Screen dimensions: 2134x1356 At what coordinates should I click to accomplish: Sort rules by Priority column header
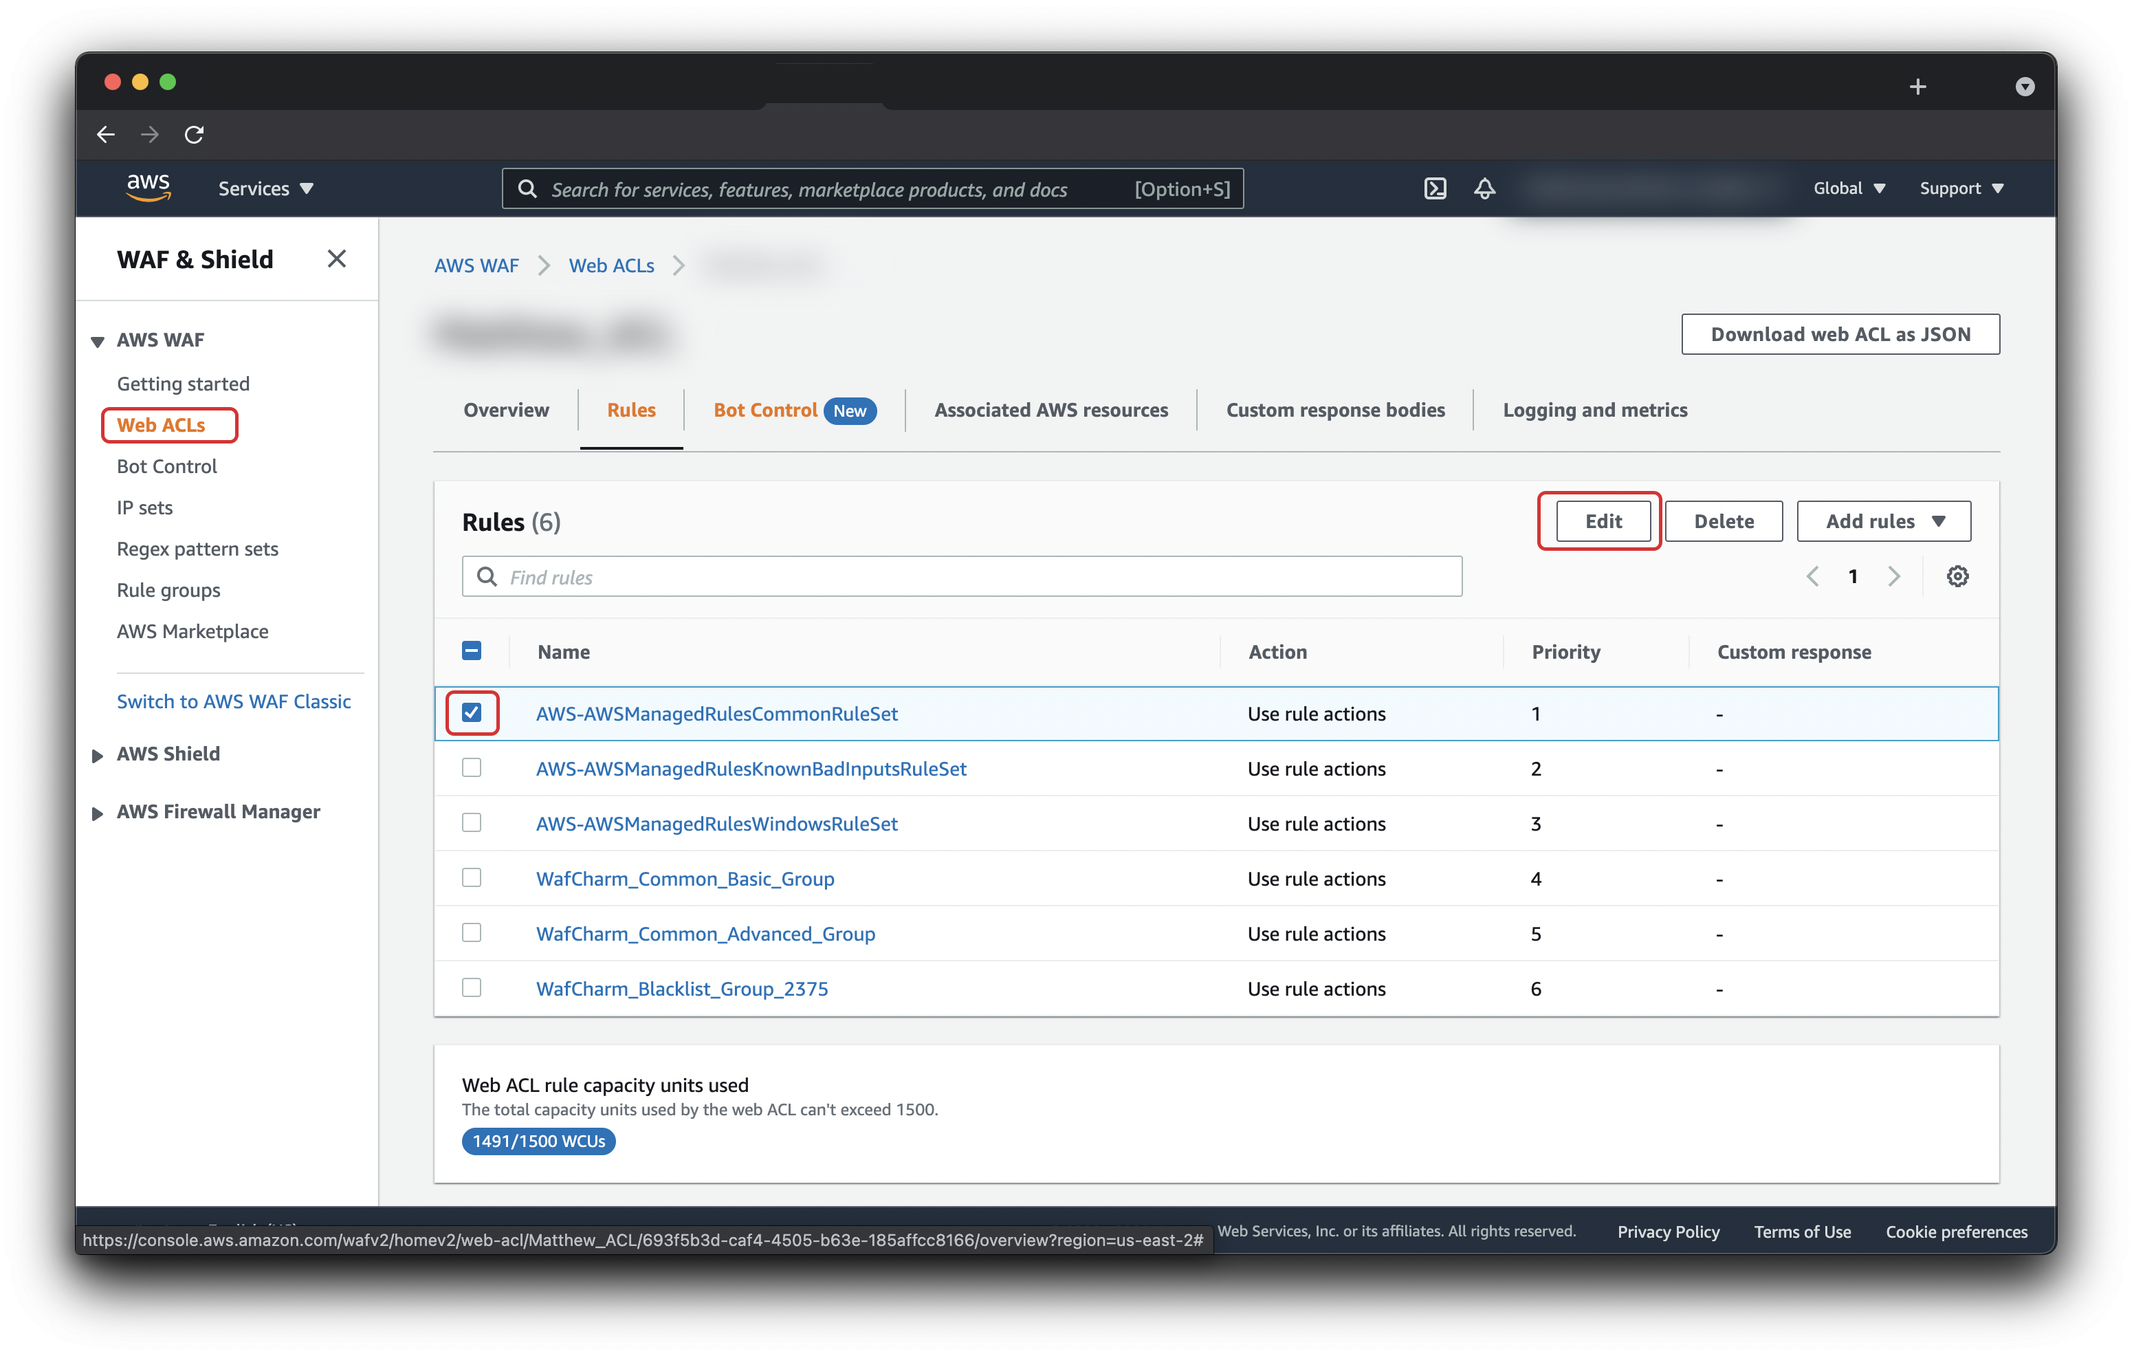1565,651
